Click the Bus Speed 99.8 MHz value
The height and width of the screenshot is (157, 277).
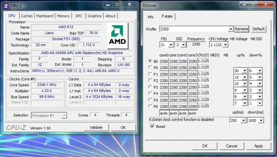pos(47,97)
